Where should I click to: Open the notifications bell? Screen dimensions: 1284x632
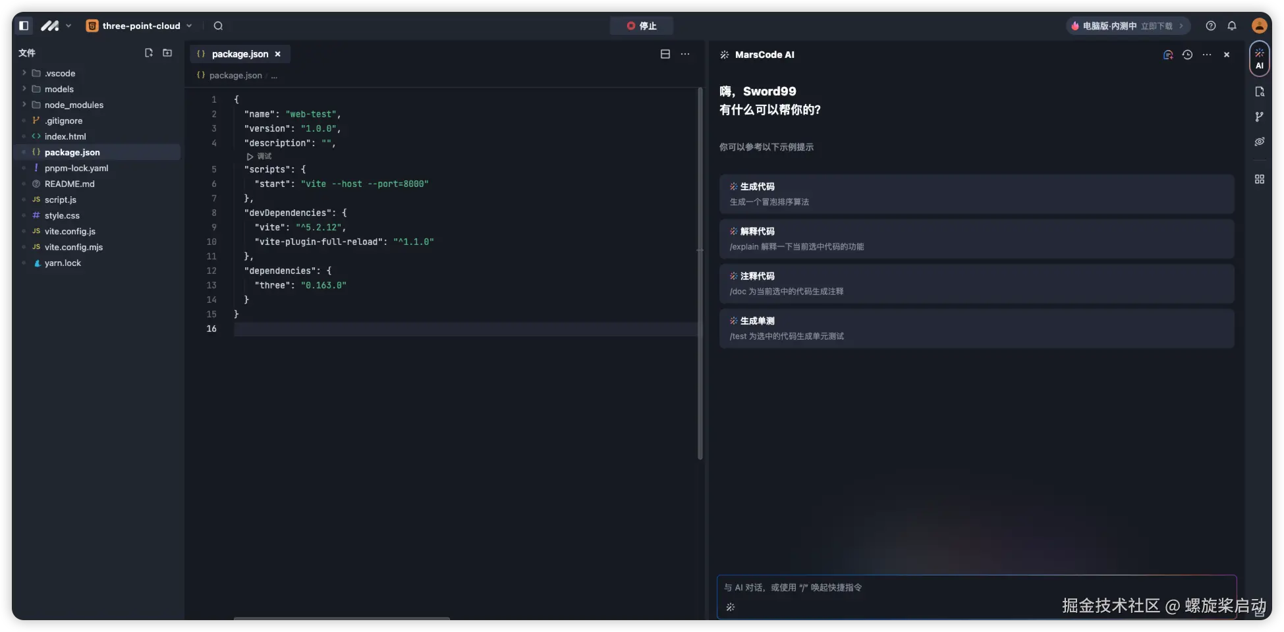[x=1232, y=26]
